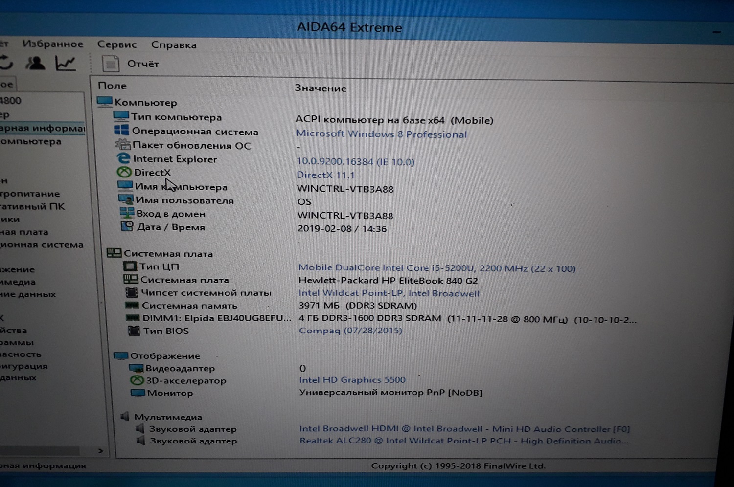The width and height of the screenshot is (734, 487).
Task: Select the Имя компьютера row label
Action: (181, 187)
